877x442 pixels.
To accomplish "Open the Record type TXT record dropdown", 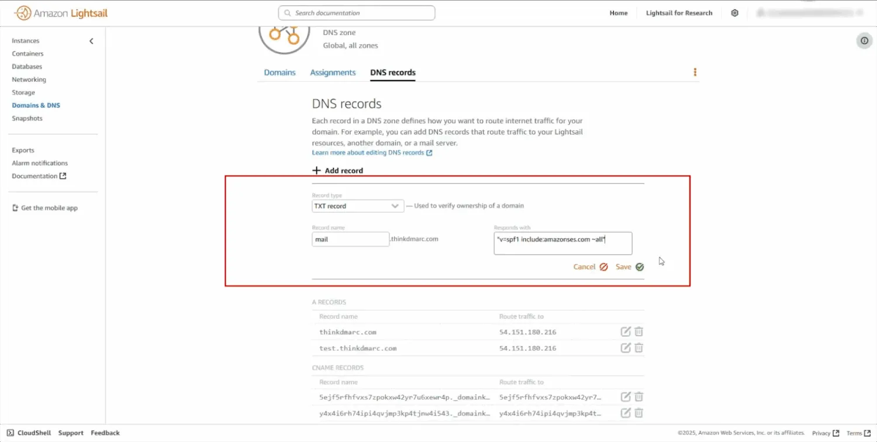I will click(x=358, y=206).
